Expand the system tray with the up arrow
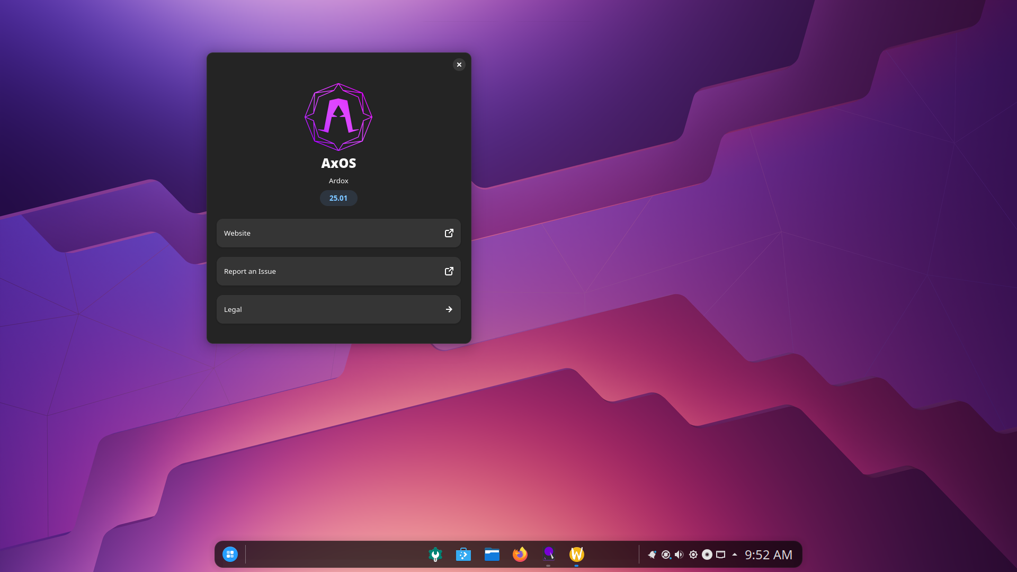Screen dimensions: 1017x572 [x=734, y=555]
